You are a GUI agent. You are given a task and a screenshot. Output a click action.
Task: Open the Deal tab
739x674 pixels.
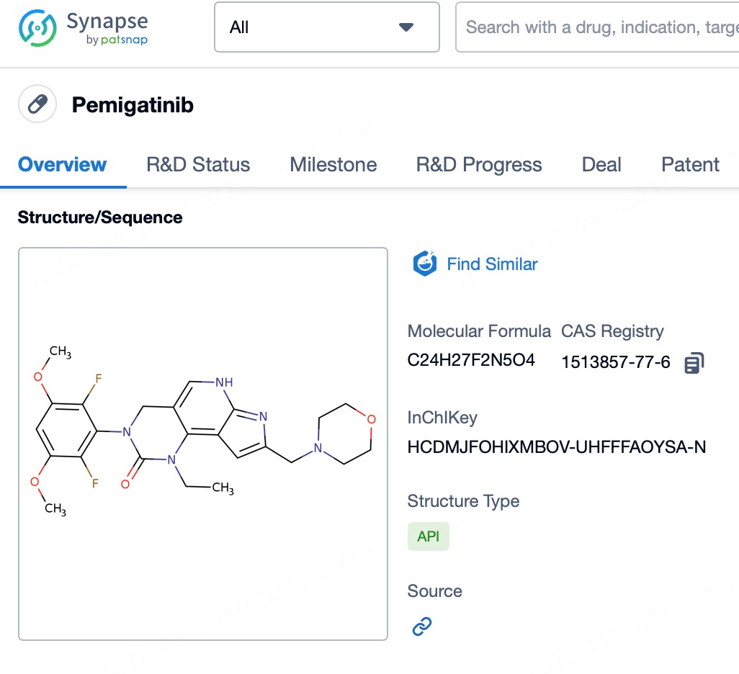pos(601,165)
